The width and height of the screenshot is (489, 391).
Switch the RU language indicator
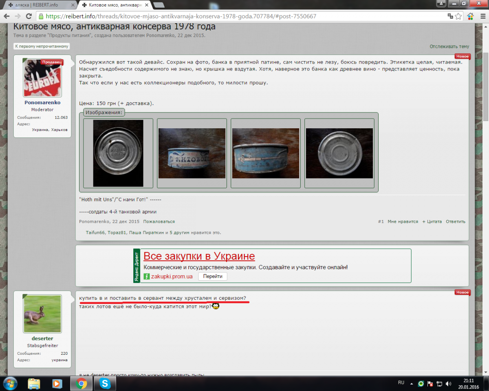(x=401, y=383)
